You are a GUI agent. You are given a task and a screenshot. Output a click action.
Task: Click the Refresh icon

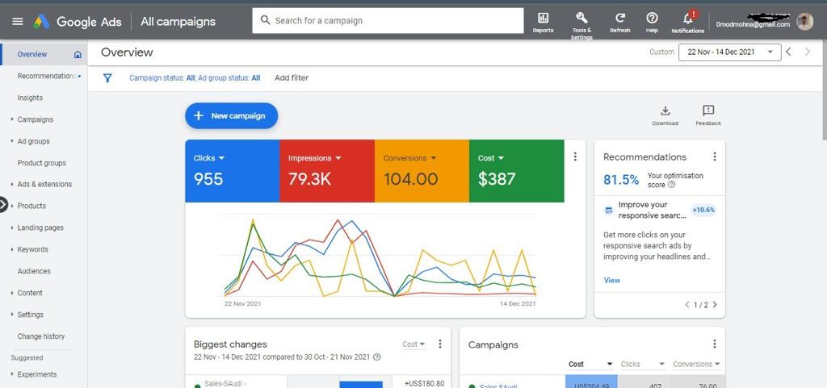click(x=620, y=18)
